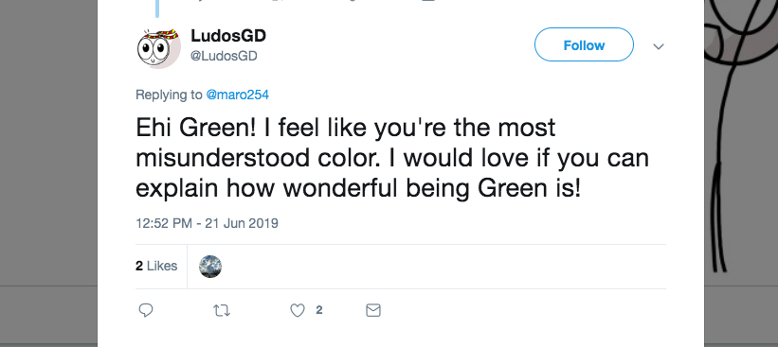This screenshot has height=347, width=778.
Task: Click the tweet line starting 'Ehi Green!'
Action: point(345,128)
